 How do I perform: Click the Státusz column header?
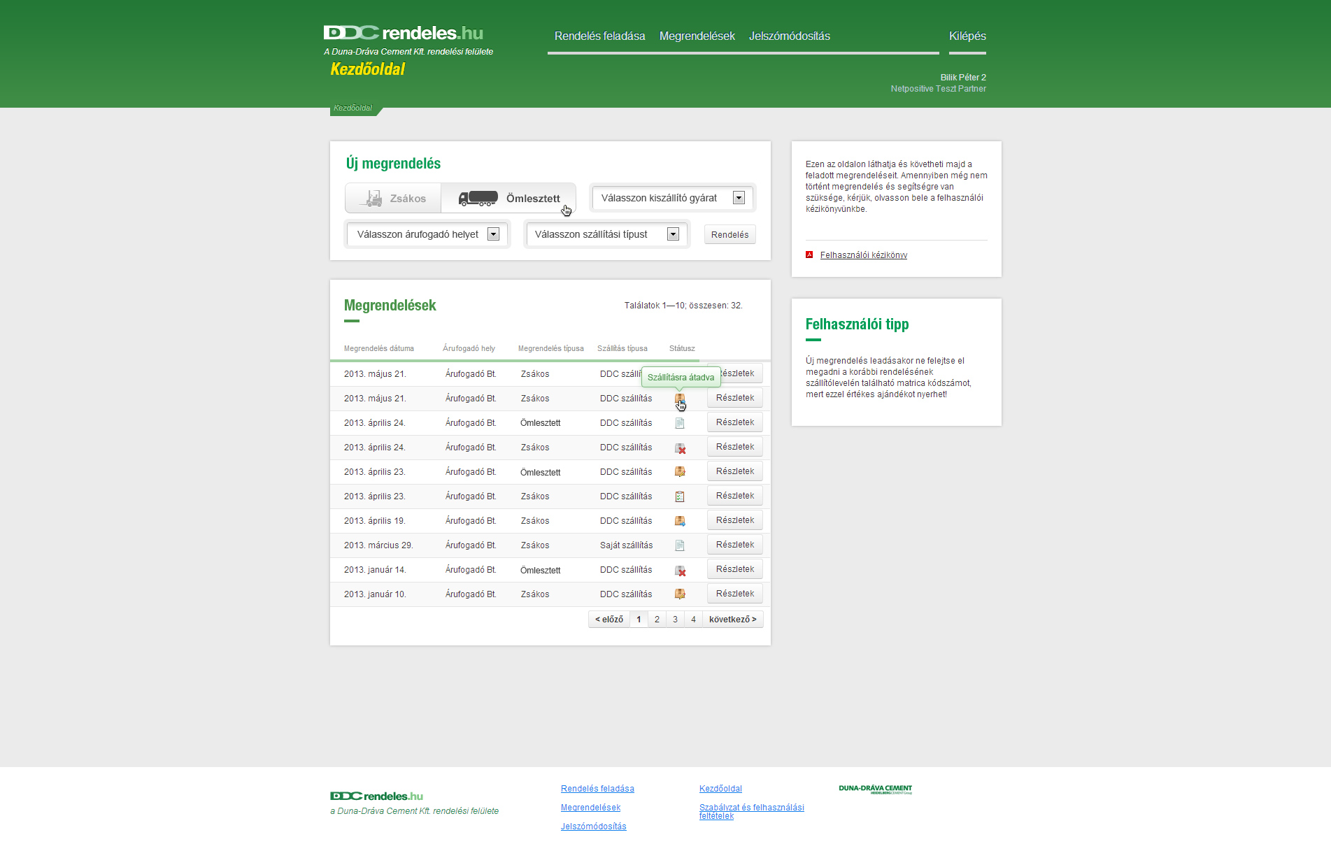pyautogui.click(x=682, y=348)
